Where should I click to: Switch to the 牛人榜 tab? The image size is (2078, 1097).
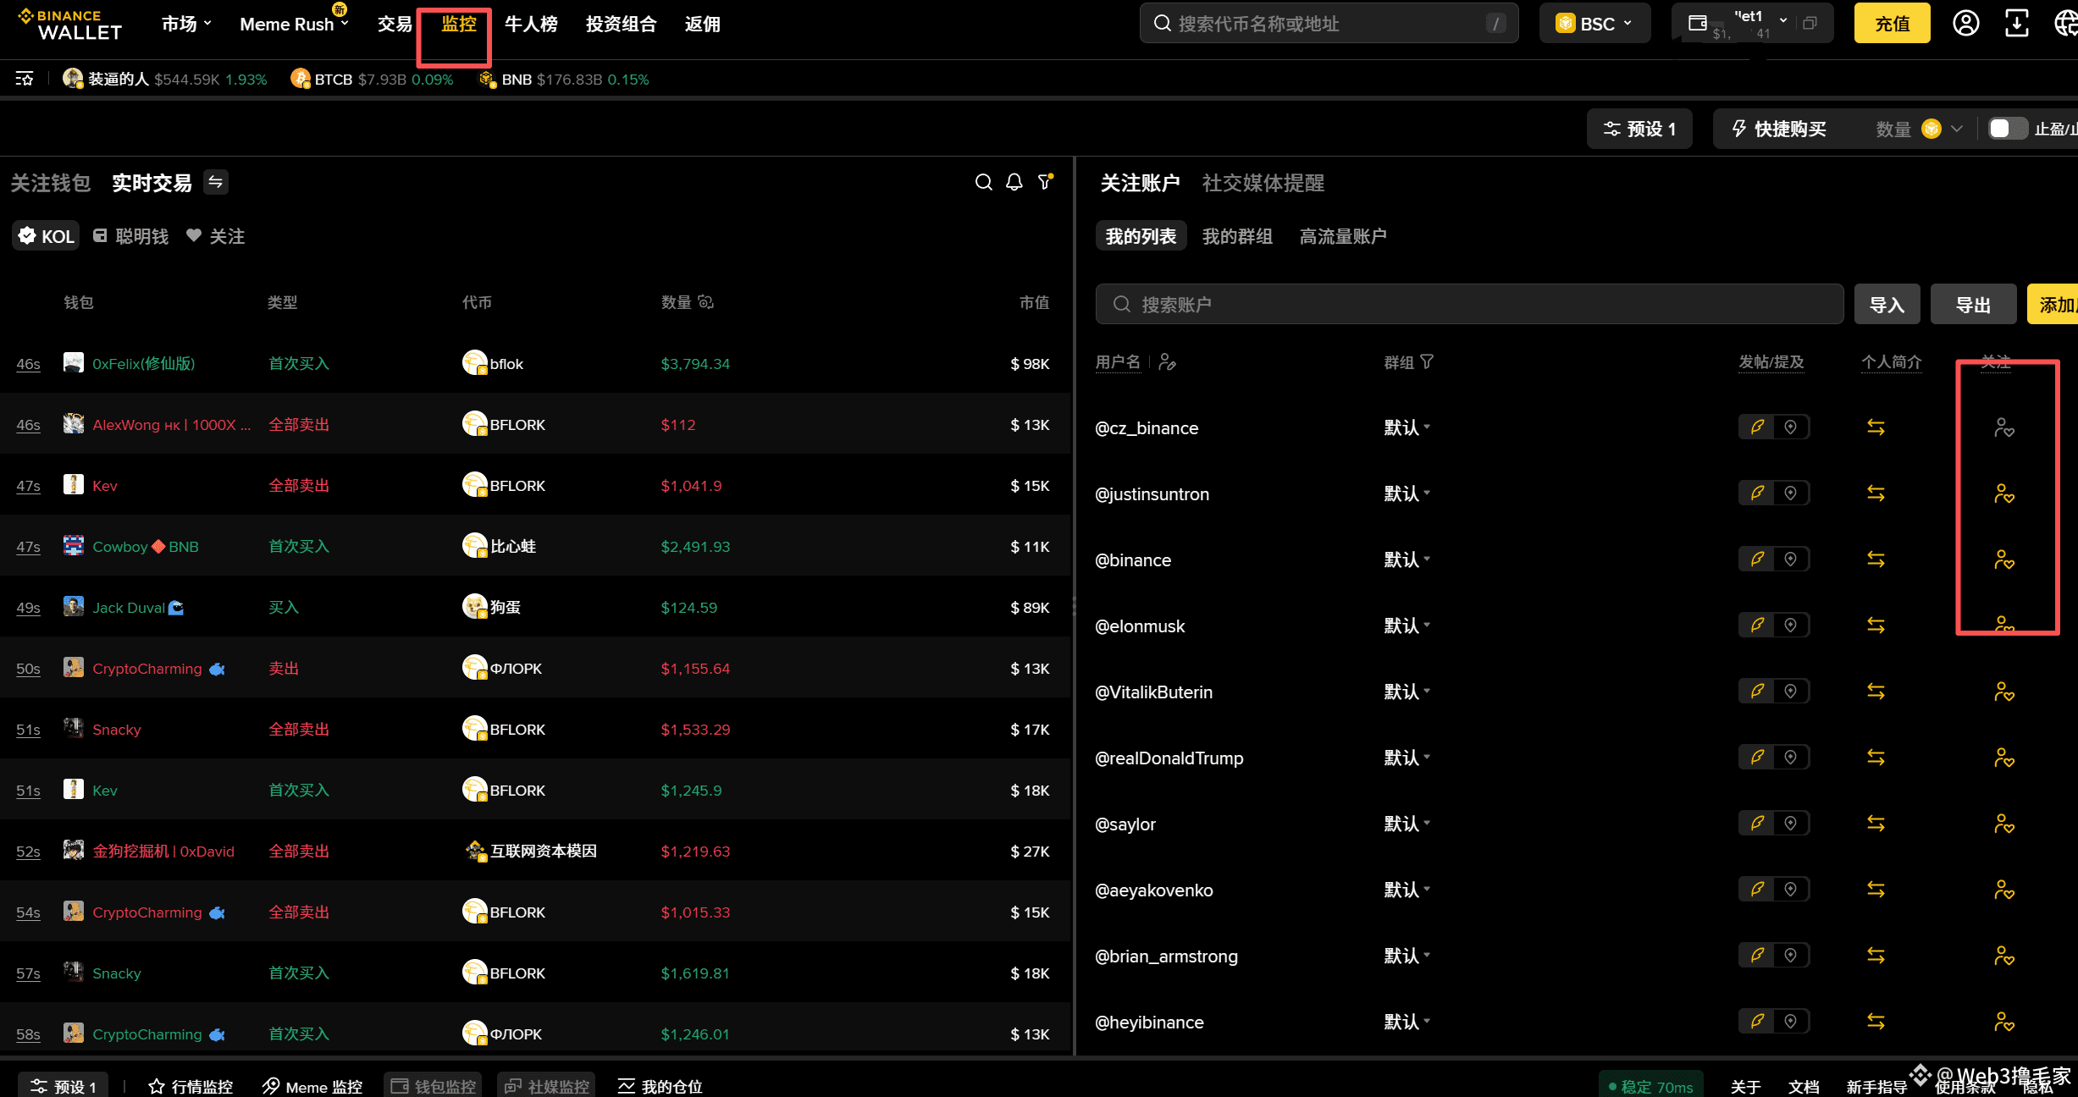[531, 24]
